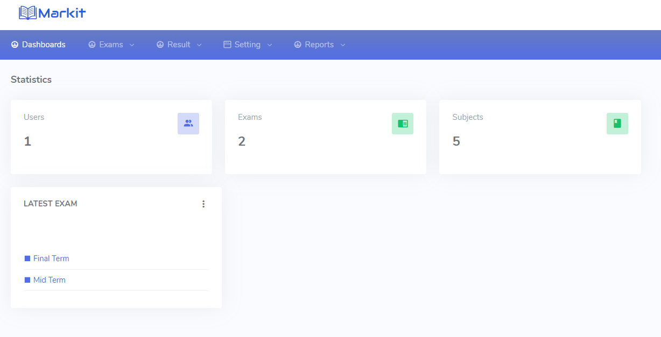
Task: Open the Result dropdown
Action: 199,45
